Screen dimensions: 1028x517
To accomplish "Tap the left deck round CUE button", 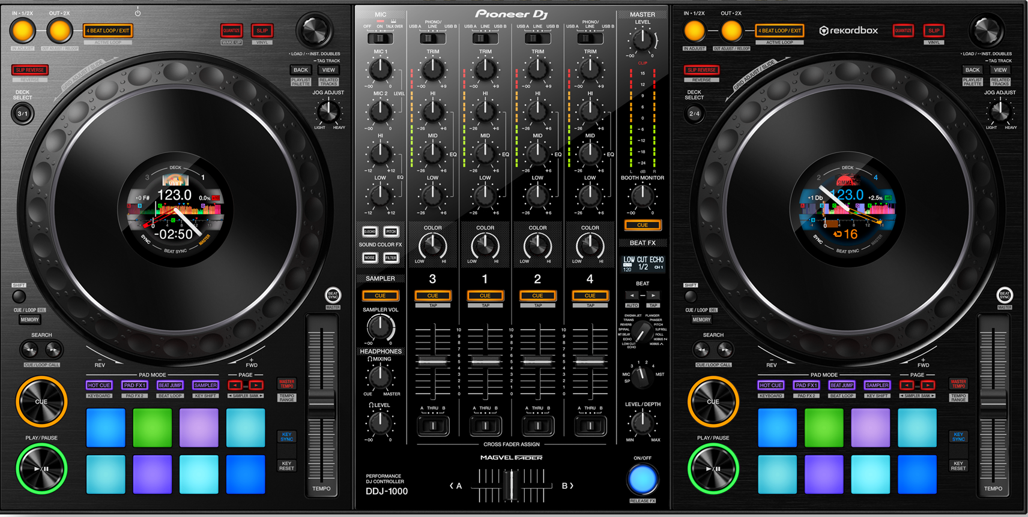I will pos(41,401).
